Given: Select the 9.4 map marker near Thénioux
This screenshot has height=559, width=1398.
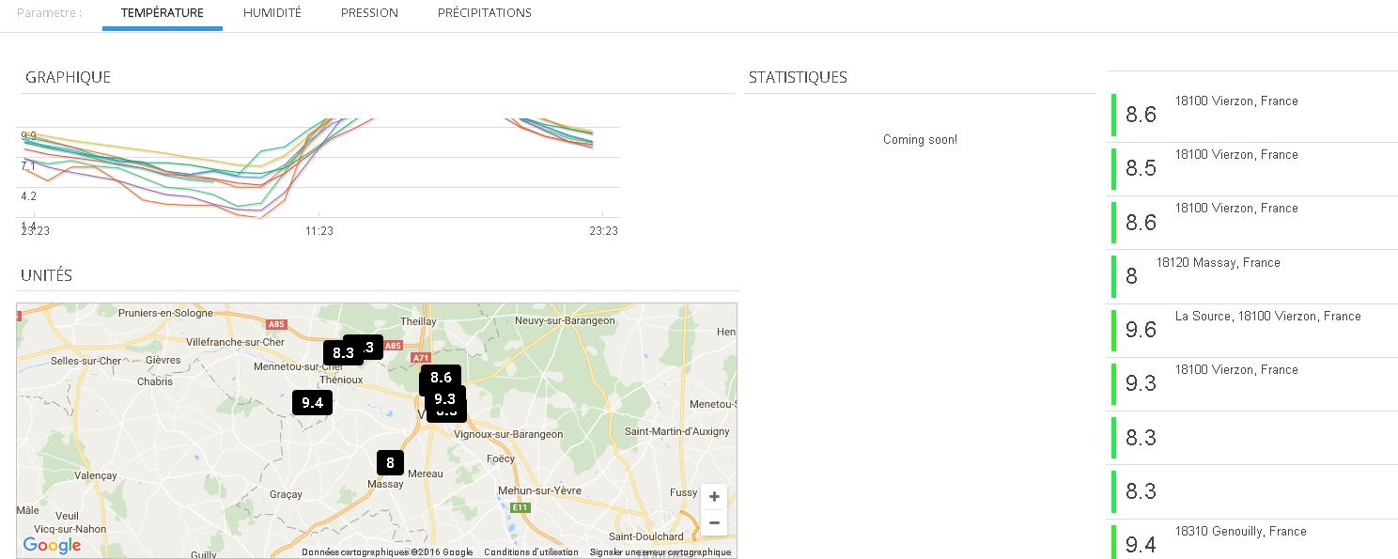Looking at the screenshot, I should point(313,403).
